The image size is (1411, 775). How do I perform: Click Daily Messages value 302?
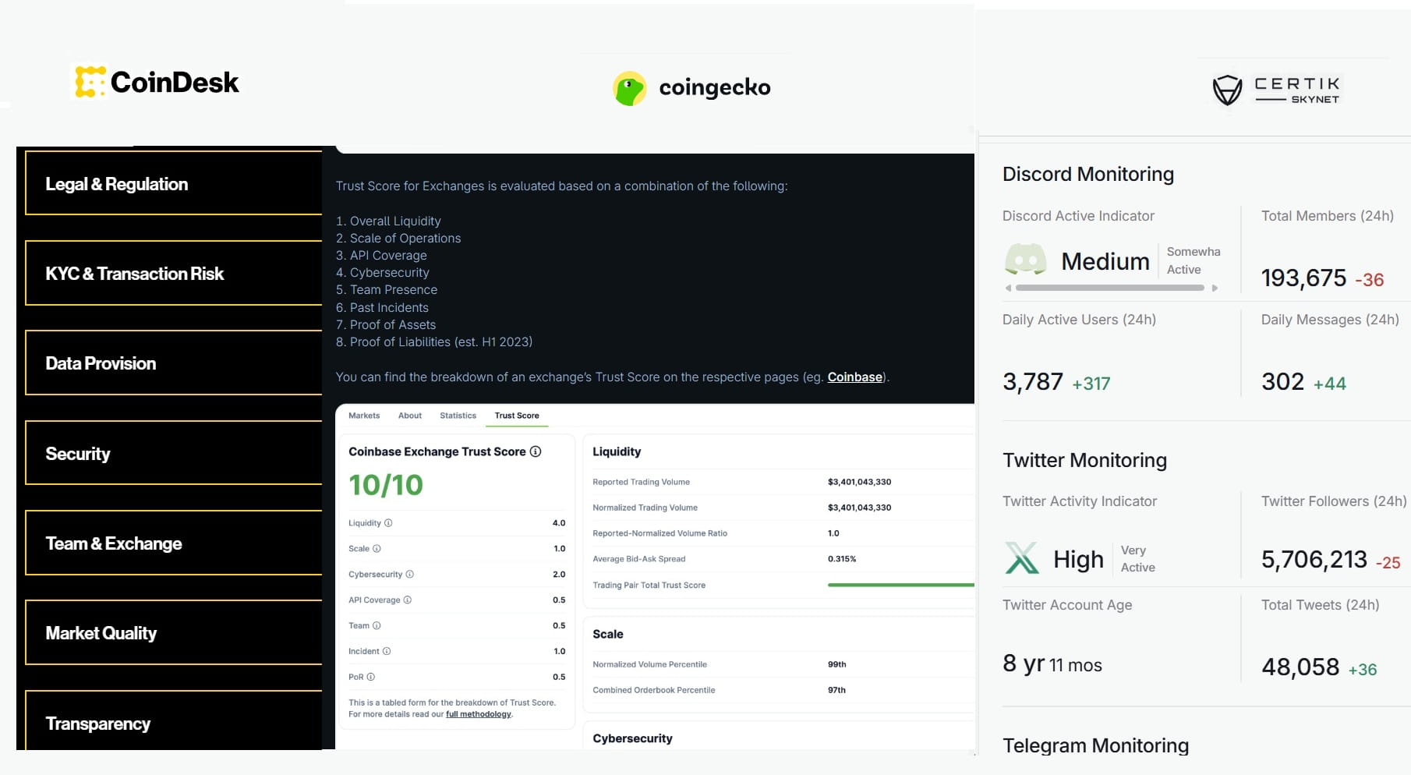[x=1282, y=381]
